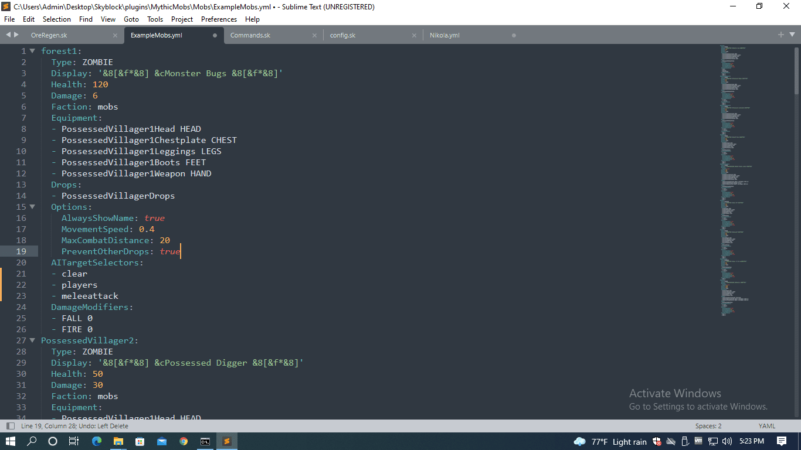Click the previous tab arrow in the tab bar
Viewport: 801px width, 450px height.
click(x=8, y=35)
